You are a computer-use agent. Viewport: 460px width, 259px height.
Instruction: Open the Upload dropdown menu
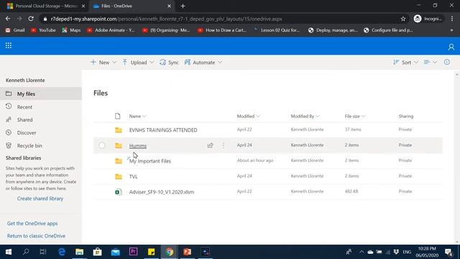[138, 63]
